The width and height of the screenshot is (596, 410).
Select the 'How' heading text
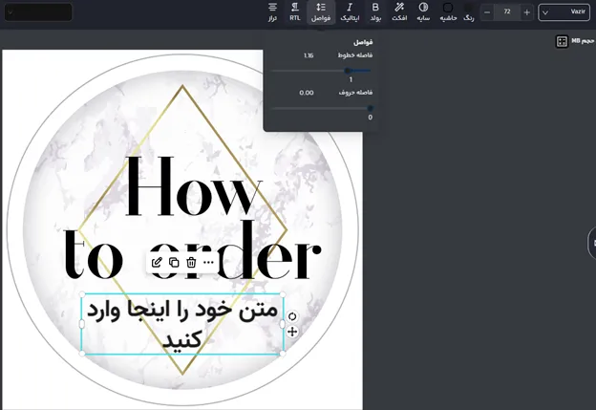pyautogui.click(x=194, y=186)
